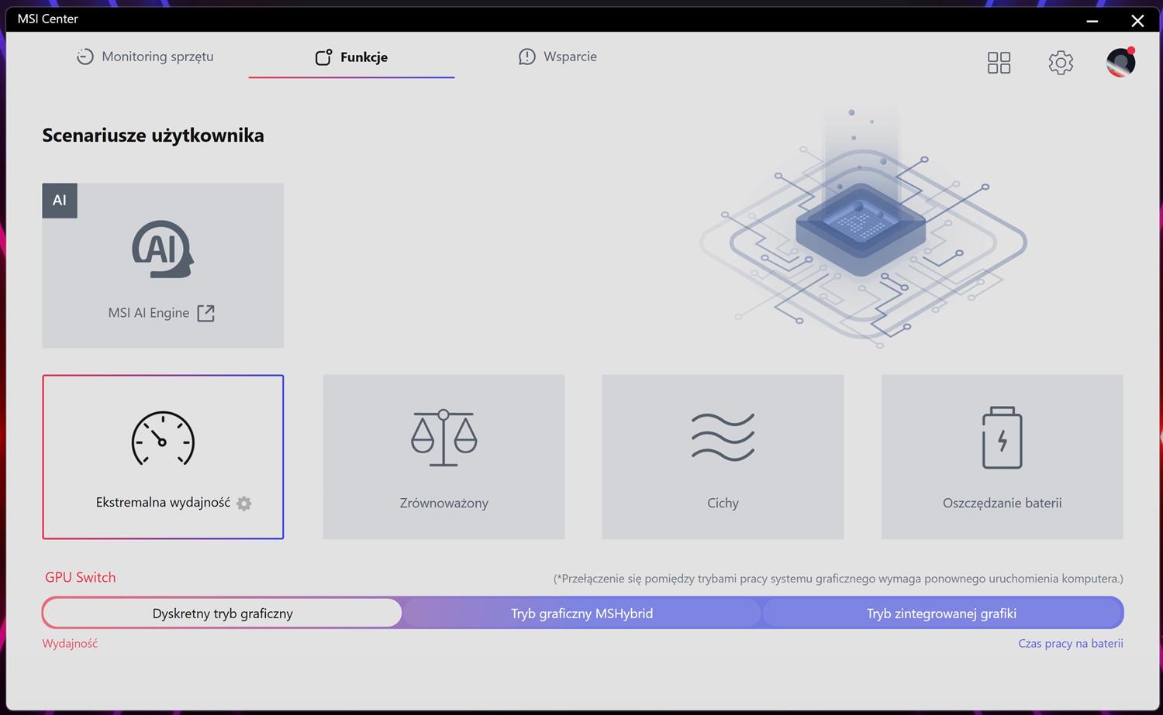Image resolution: width=1163 pixels, height=715 pixels.
Task: Open the MSI AI Engine external link icon
Action: 205,313
